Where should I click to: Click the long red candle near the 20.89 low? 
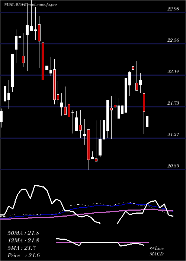(x=89, y=145)
